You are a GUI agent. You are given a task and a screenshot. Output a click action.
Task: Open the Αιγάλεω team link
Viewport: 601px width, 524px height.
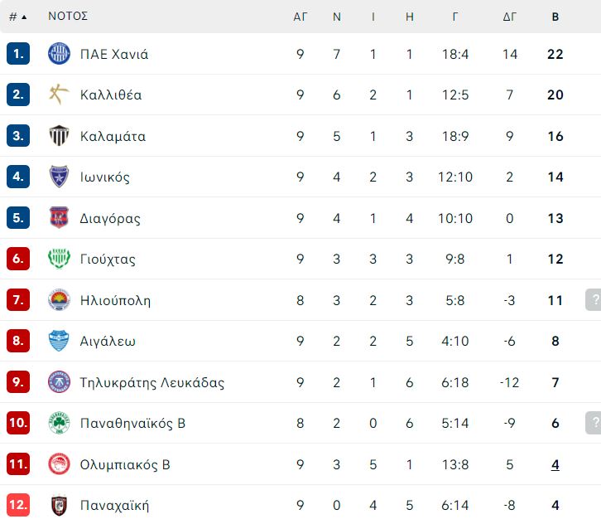pyautogui.click(x=108, y=341)
